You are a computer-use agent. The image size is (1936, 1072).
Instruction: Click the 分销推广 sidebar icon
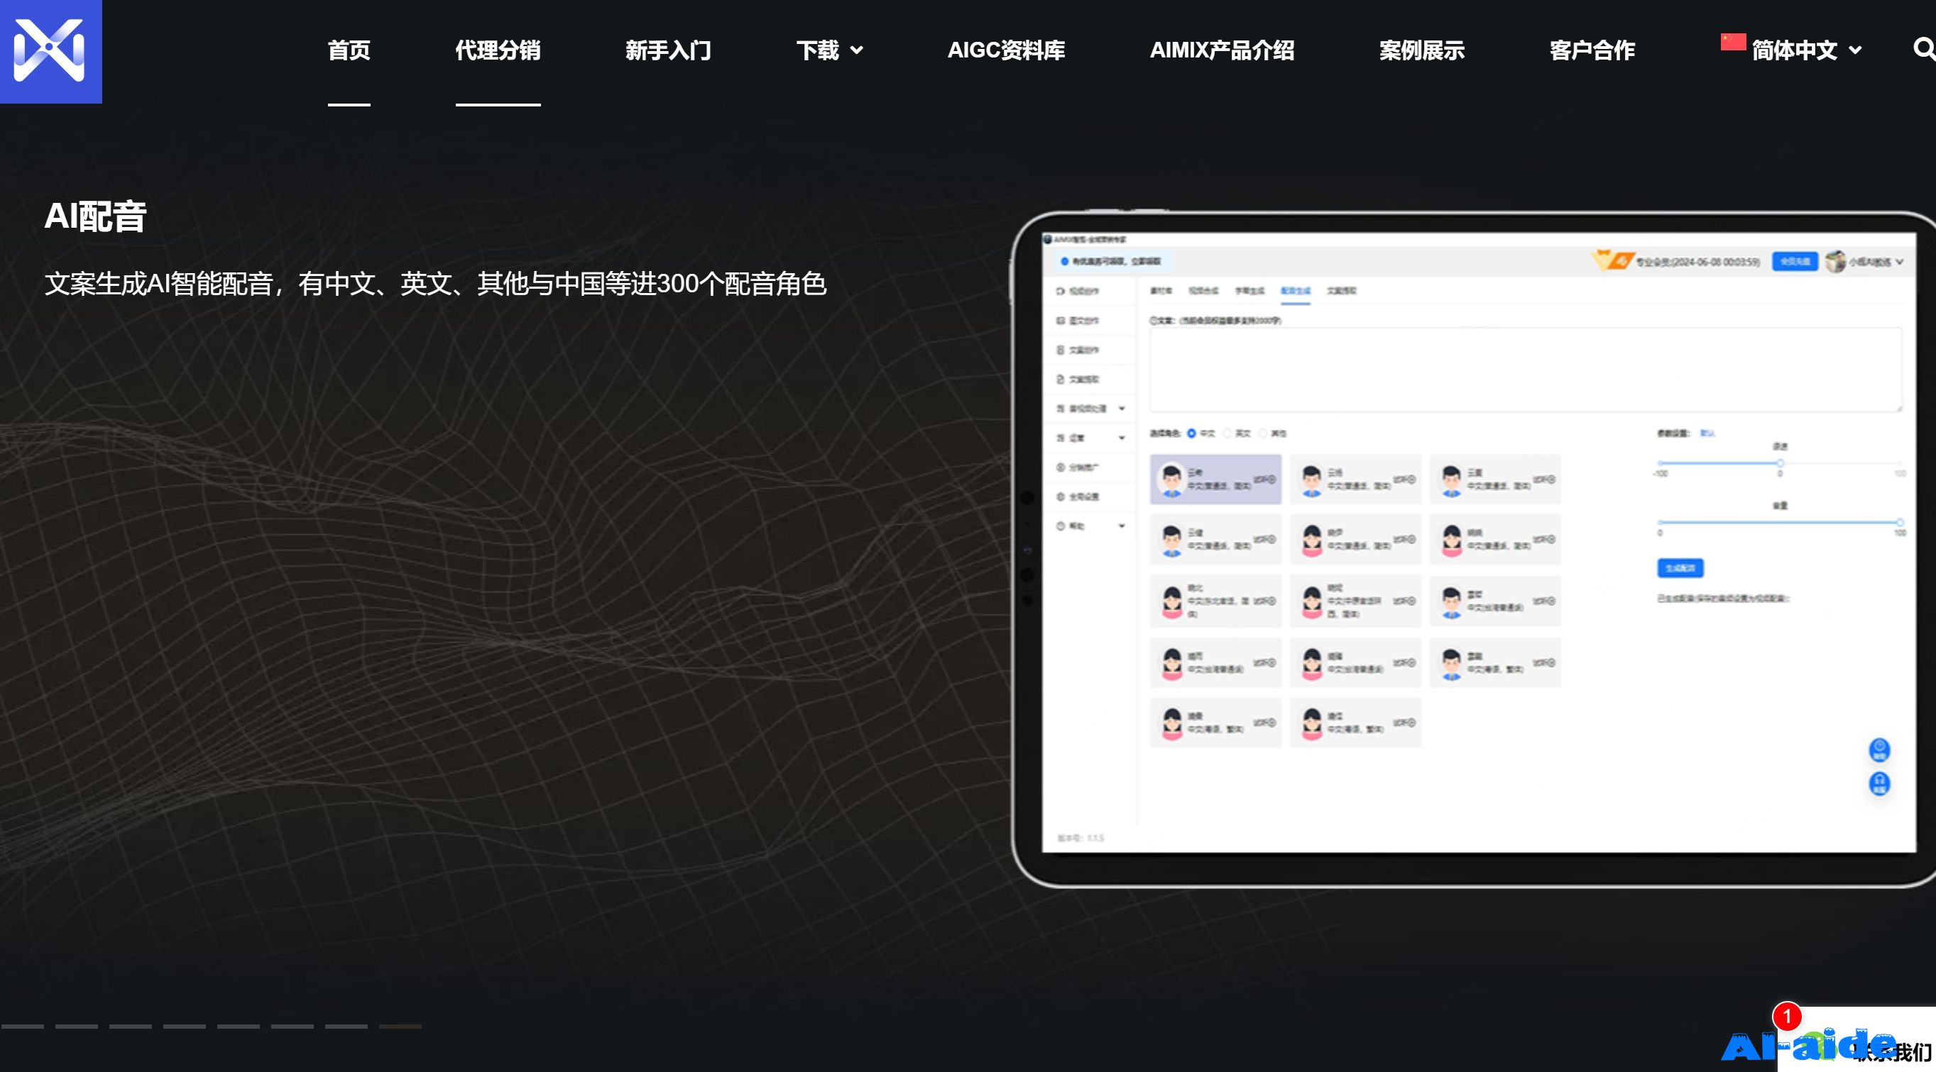pos(1061,468)
